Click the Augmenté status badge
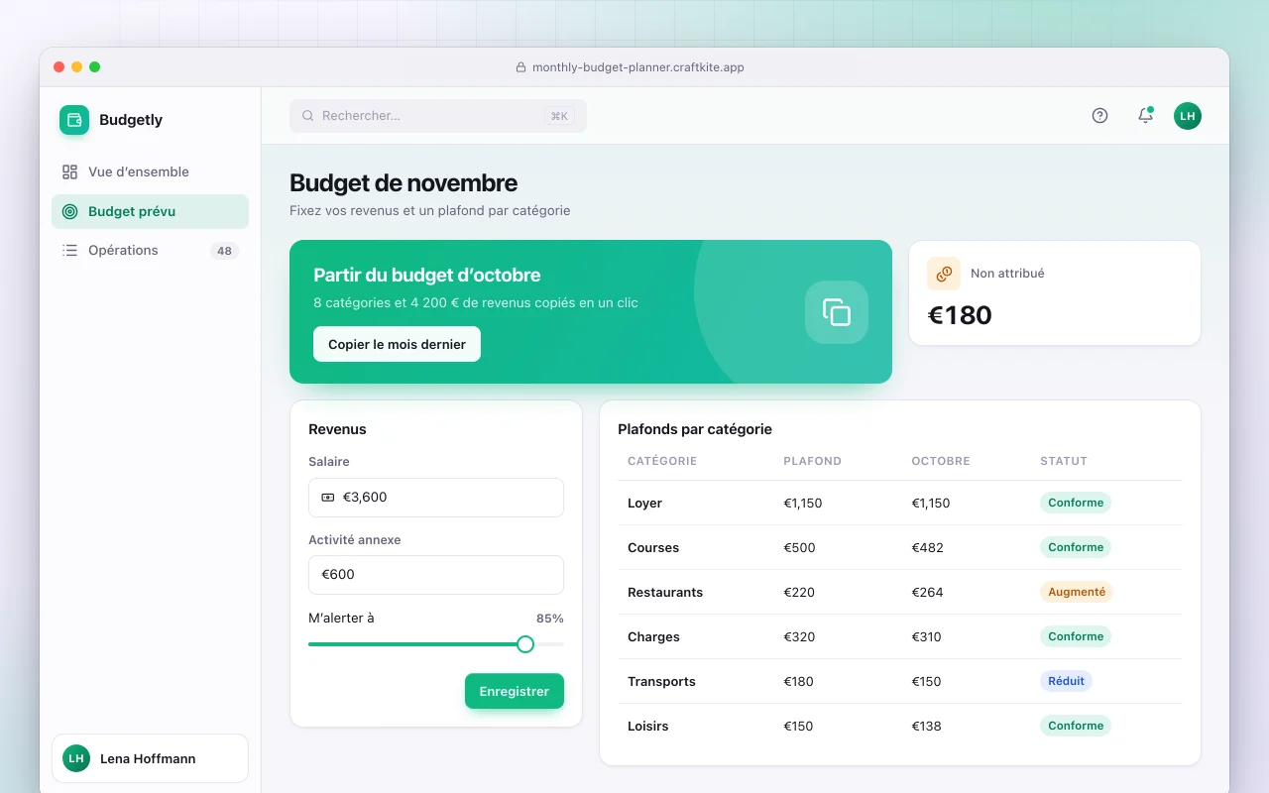Image resolution: width=1269 pixels, height=793 pixels. [x=1077, y=592]
